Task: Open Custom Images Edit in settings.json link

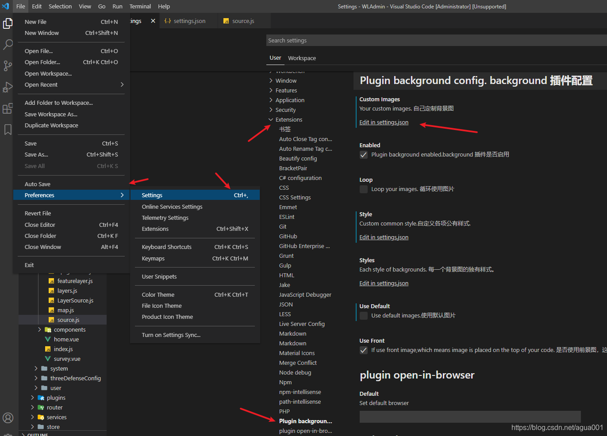Action: point(384,122)
